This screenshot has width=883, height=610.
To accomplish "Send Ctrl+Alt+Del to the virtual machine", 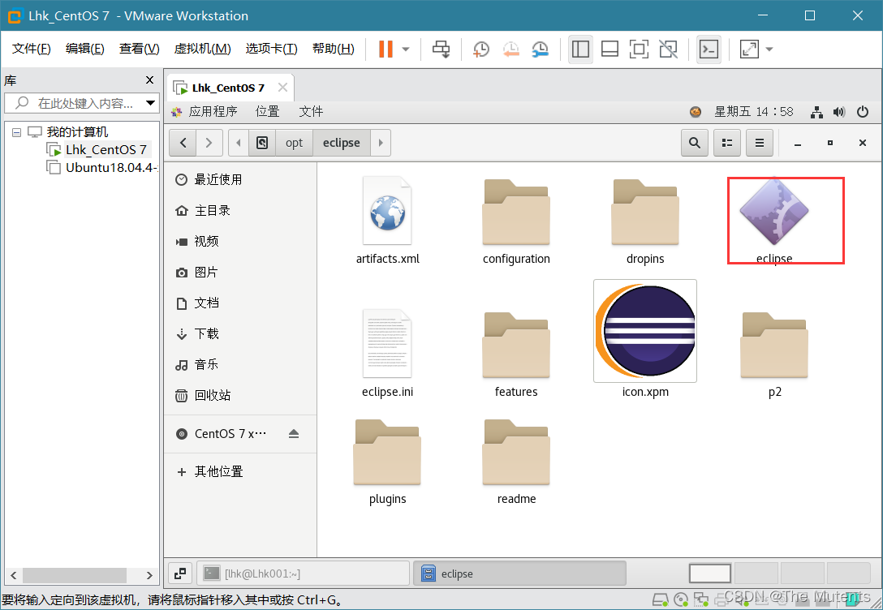I will click(441, 49).
